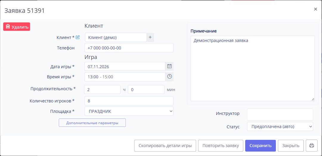Click the Игра section heading
322x156 pixels.
pos(91,57)
